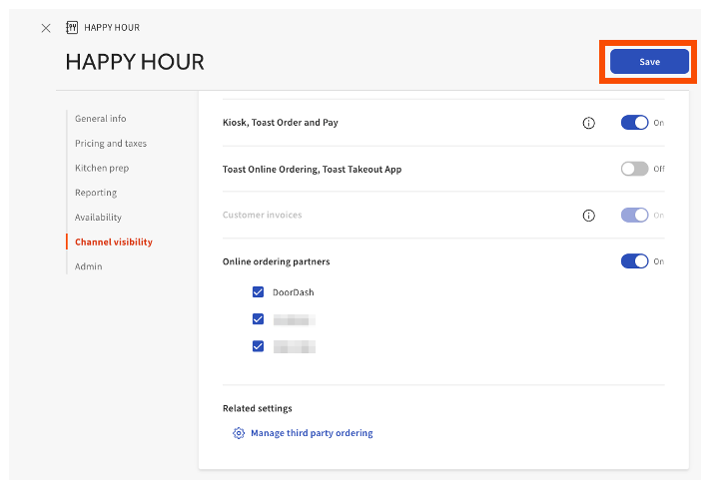This screenshot has height=495, width=715.
Task: Open Manage third party ordering link
Action: (x=312, y=433)
